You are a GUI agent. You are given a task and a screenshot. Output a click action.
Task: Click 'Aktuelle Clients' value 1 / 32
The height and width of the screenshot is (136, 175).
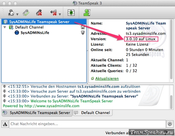132,65
